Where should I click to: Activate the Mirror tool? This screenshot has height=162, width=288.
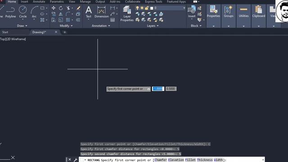(x=61, y=14)
